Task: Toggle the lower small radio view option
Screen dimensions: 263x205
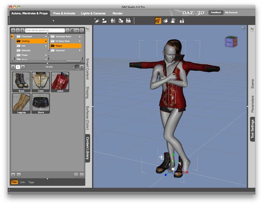Action: click(x=74, y=68)
